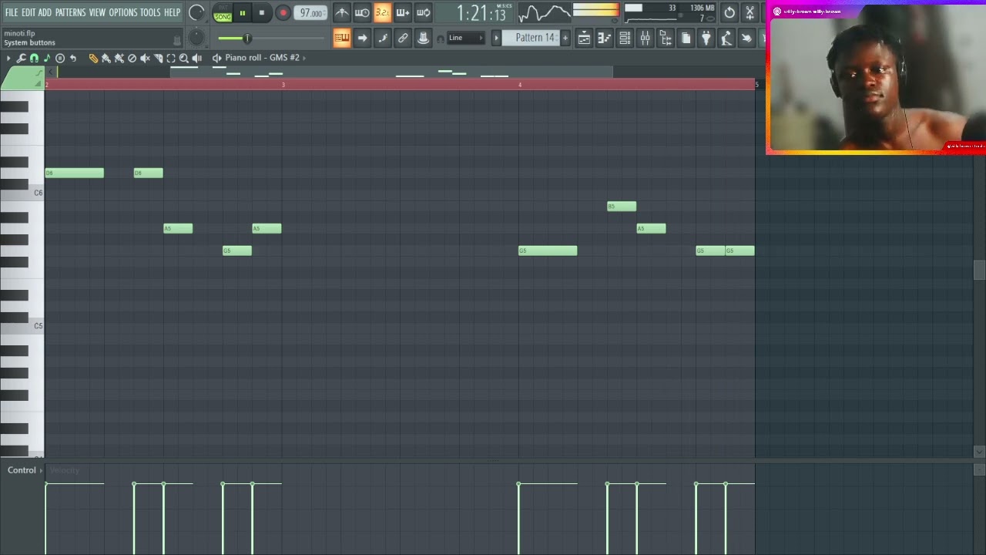The image size is (986, 555).
Task: Click the vertical scrollbar handle at right
Action: [x=979, y=270]
